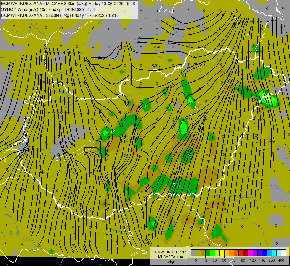Click the legend scale number 12

tap(205, 260)
